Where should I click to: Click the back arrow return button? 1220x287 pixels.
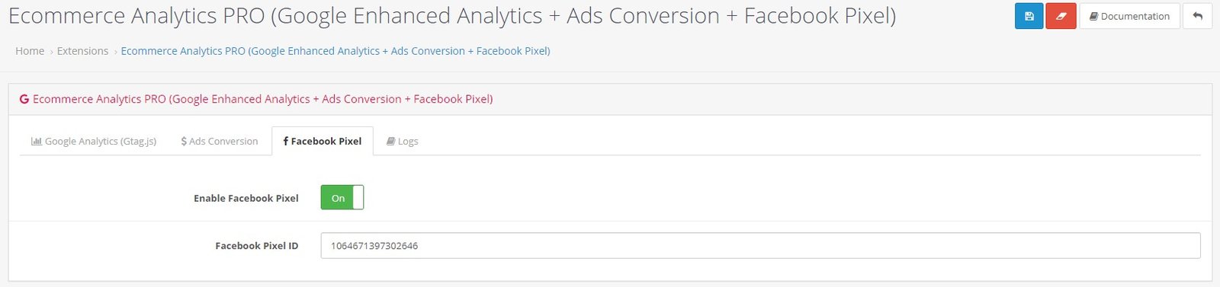pos(1197,16)
